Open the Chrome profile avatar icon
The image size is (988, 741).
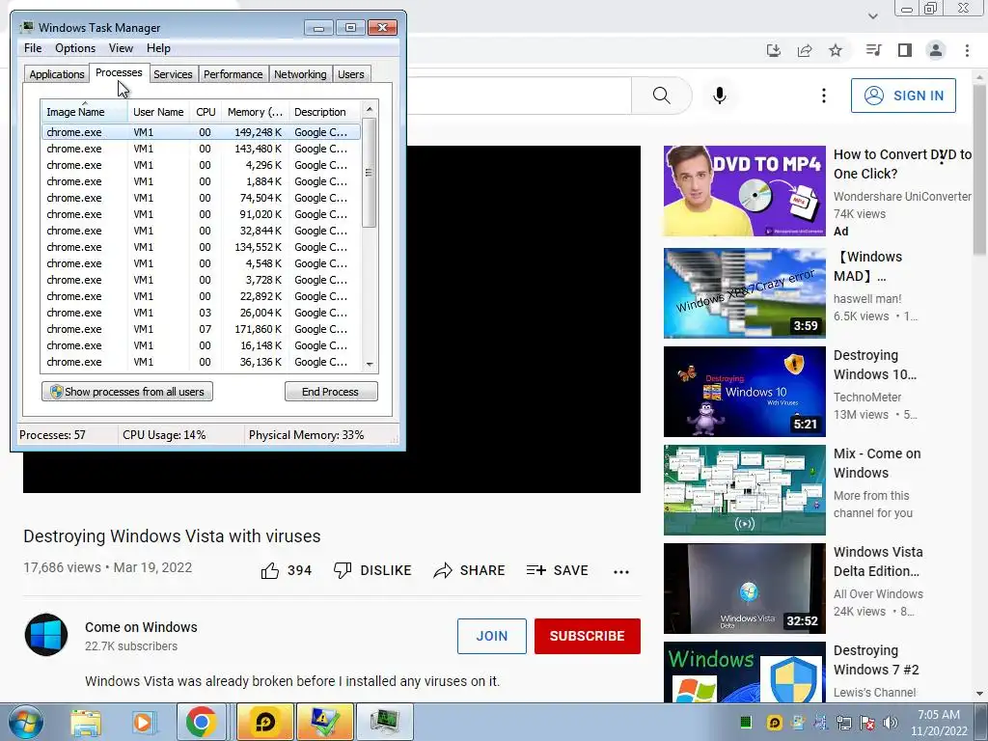(x=936, y=50)
